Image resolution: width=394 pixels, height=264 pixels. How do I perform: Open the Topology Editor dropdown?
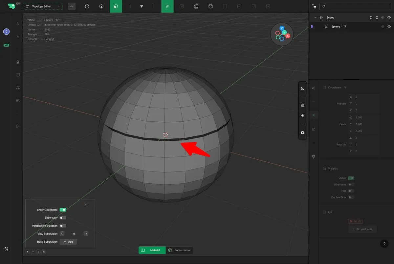tap(43, 6)
